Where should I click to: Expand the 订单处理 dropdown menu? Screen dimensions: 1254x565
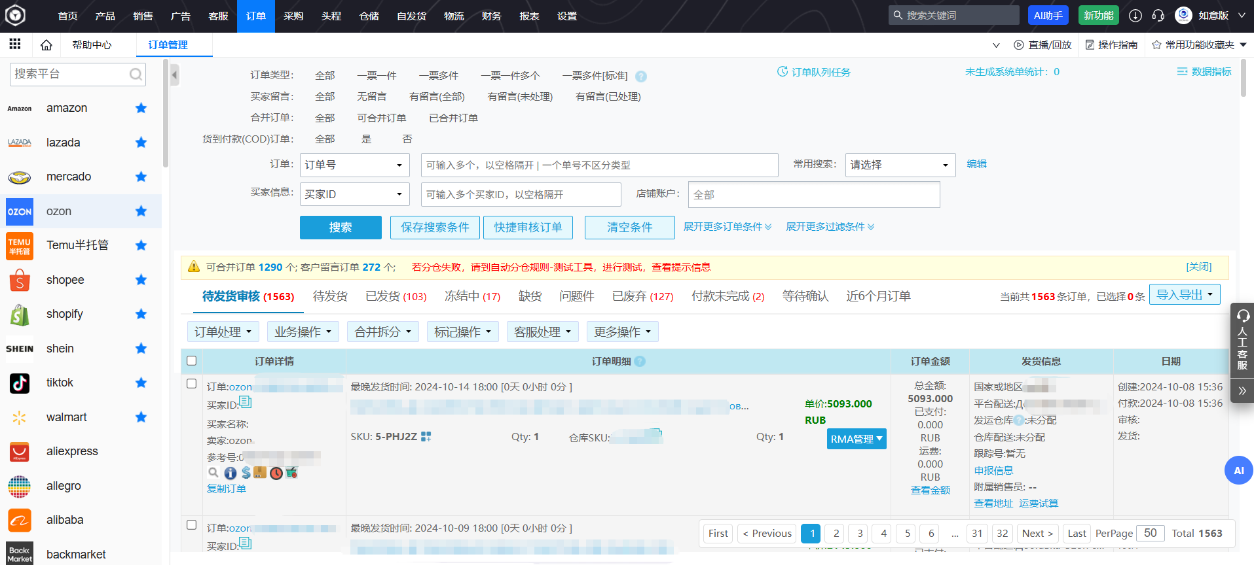pyautogui.click(x=223, y=332)
